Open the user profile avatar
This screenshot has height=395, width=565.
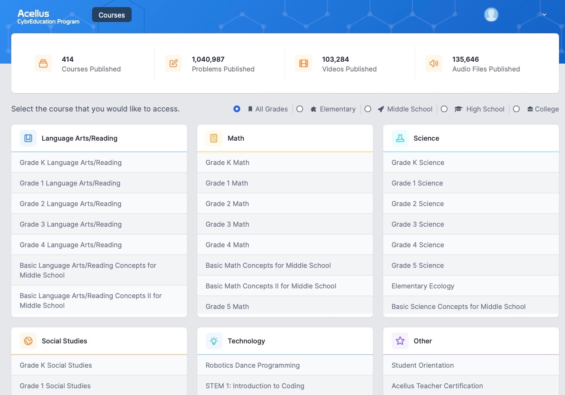coord(491,15)
